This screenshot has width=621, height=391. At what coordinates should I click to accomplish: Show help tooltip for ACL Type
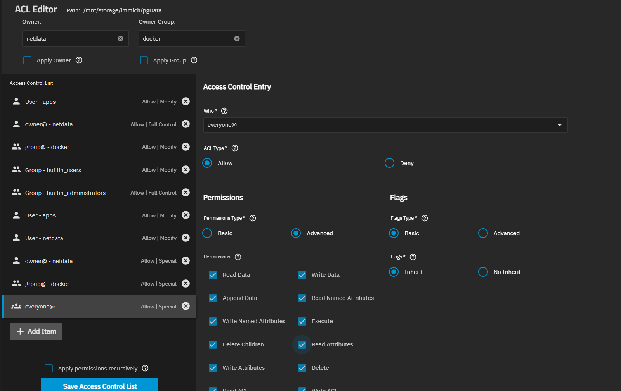click(235, 148)
